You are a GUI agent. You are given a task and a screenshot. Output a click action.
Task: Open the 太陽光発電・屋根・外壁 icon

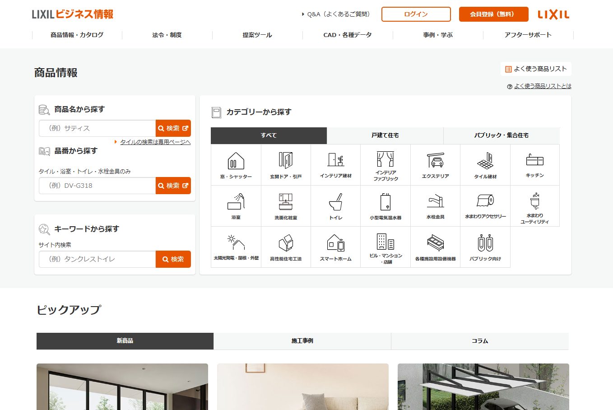236,247
